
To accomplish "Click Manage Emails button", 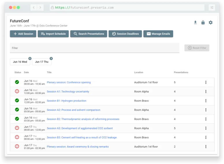I will pos(158,34).
